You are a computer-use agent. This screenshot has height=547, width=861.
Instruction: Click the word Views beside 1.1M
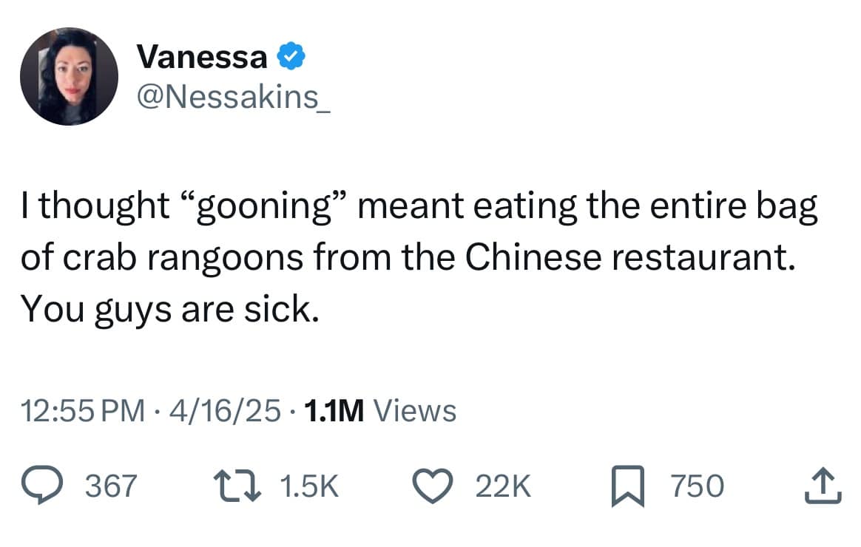414,409
